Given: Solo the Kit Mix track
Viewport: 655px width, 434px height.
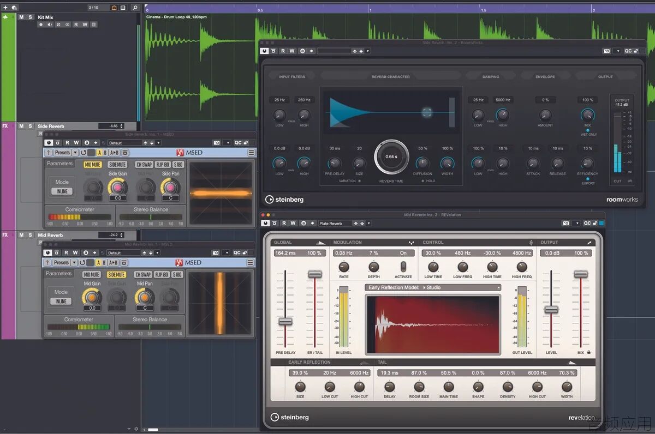Looking at the screenshot, I should coord(30,17).
